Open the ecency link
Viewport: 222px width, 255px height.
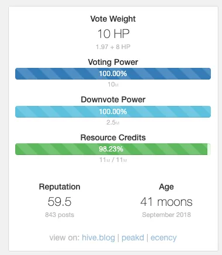[164, 238]
